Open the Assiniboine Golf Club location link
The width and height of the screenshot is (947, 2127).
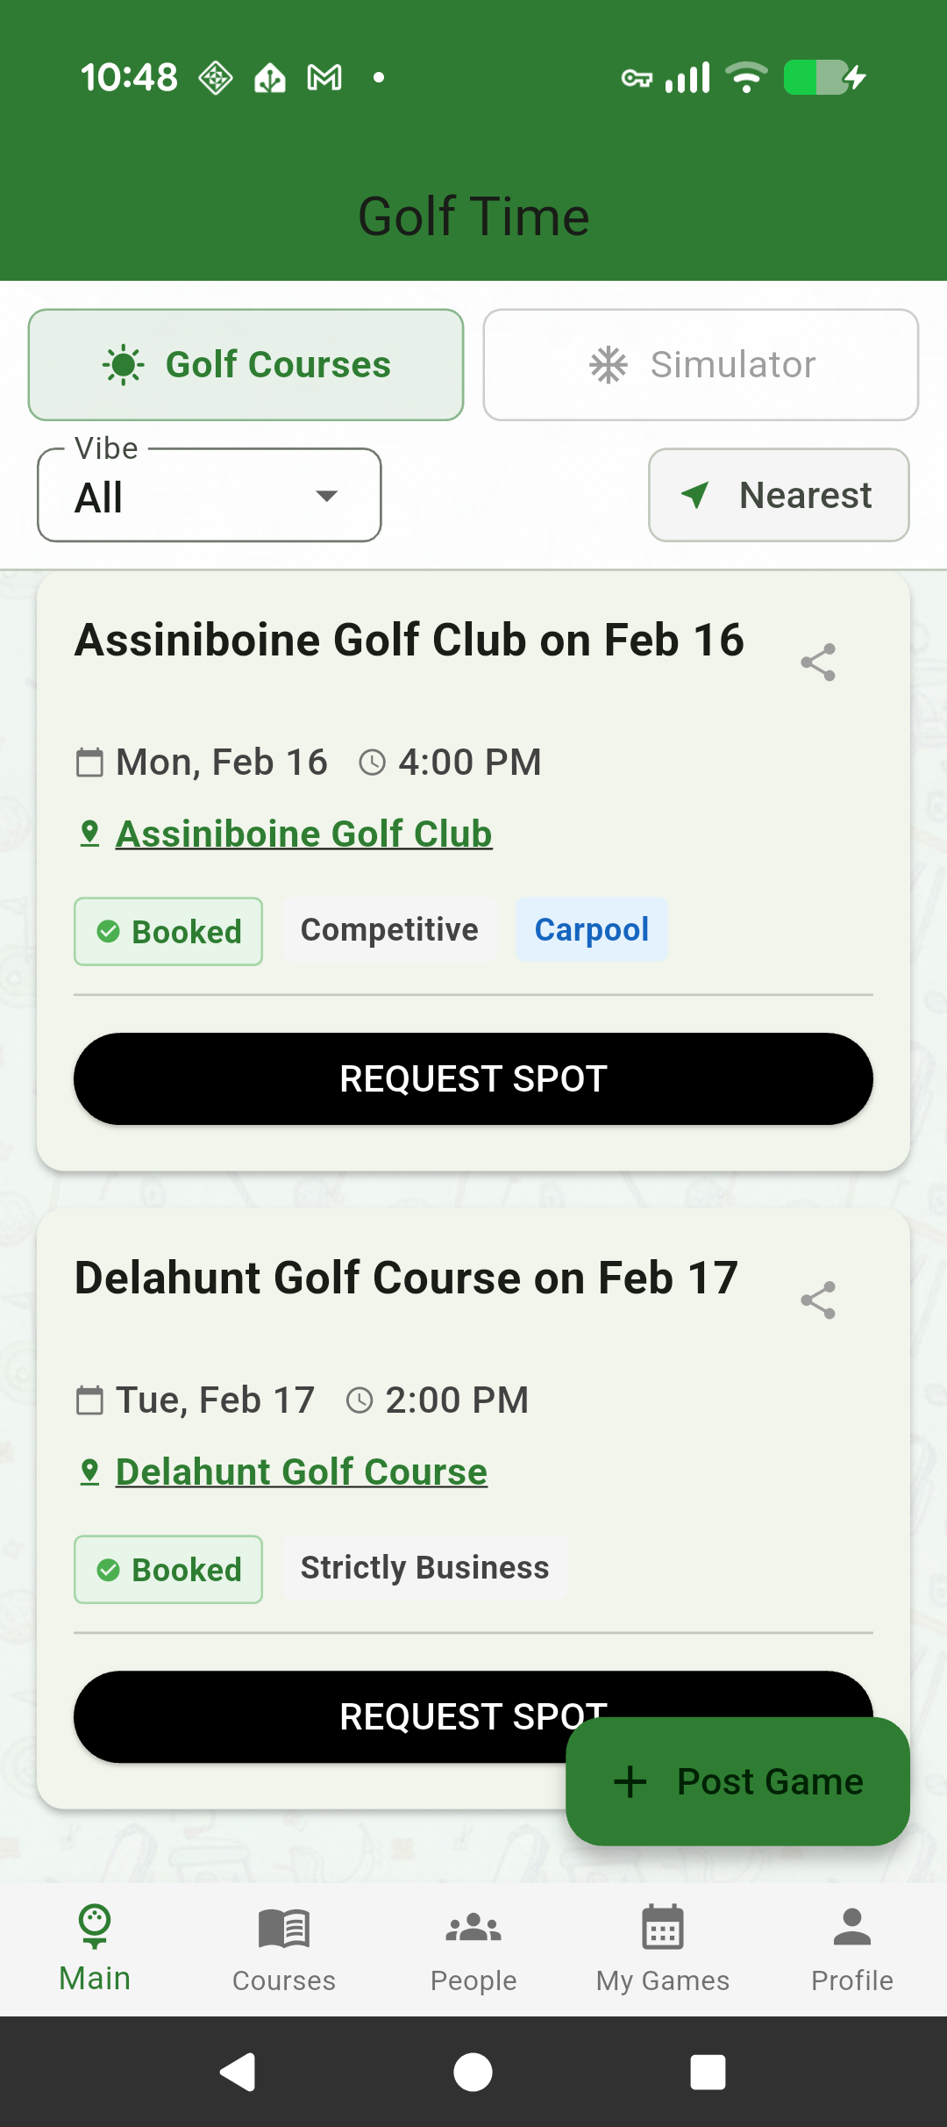pos(303,834)
